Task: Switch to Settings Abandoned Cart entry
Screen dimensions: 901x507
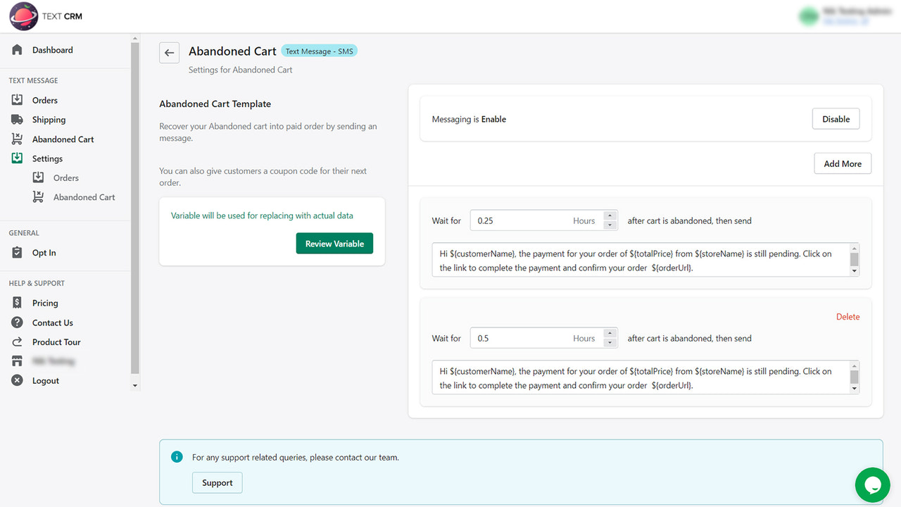Action: coord(39,196)
